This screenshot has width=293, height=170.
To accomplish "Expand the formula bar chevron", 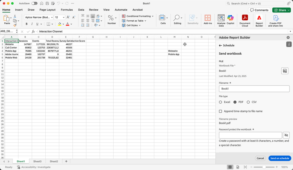I will click(x=290, y=31).
